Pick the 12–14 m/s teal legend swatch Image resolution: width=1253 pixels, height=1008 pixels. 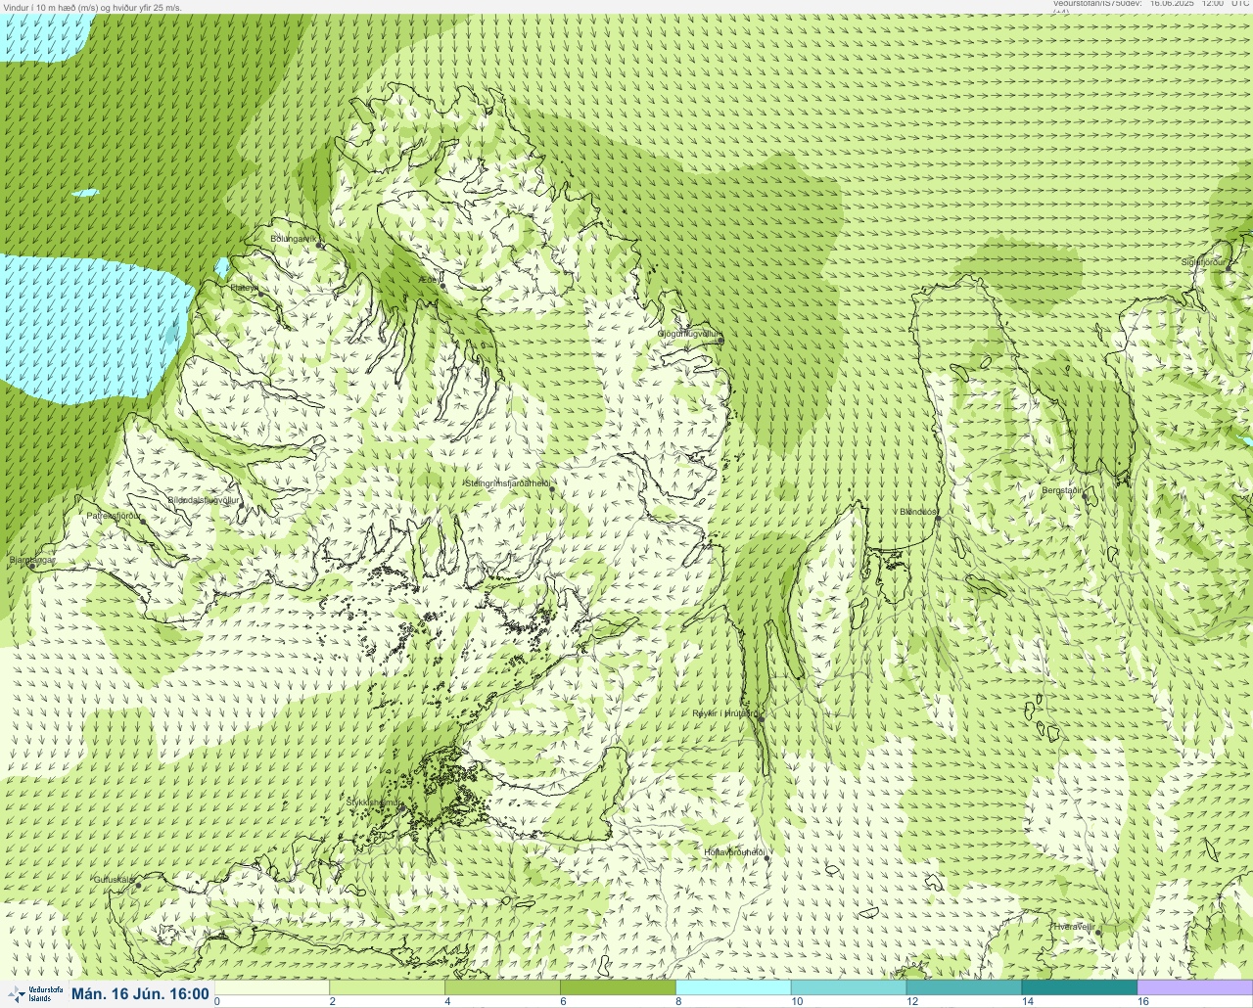click(x=964, y=987)
